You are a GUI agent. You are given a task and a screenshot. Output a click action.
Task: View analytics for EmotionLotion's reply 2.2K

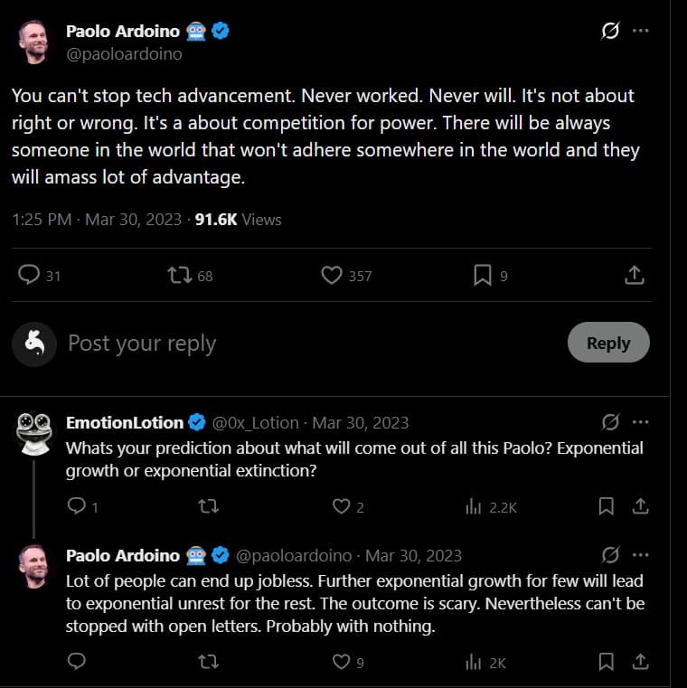click(x=474, y=506)
